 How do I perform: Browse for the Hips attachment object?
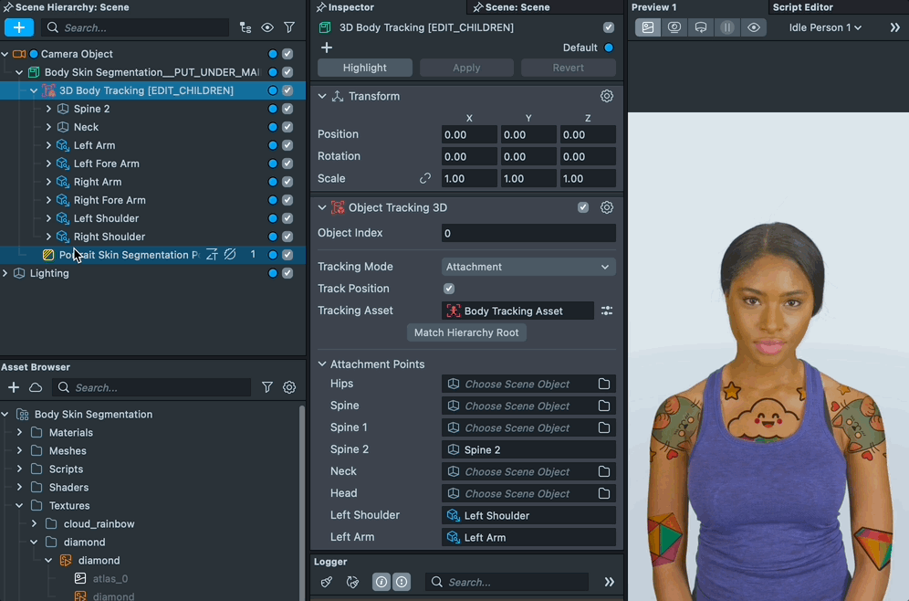click(x=604, y=384)
